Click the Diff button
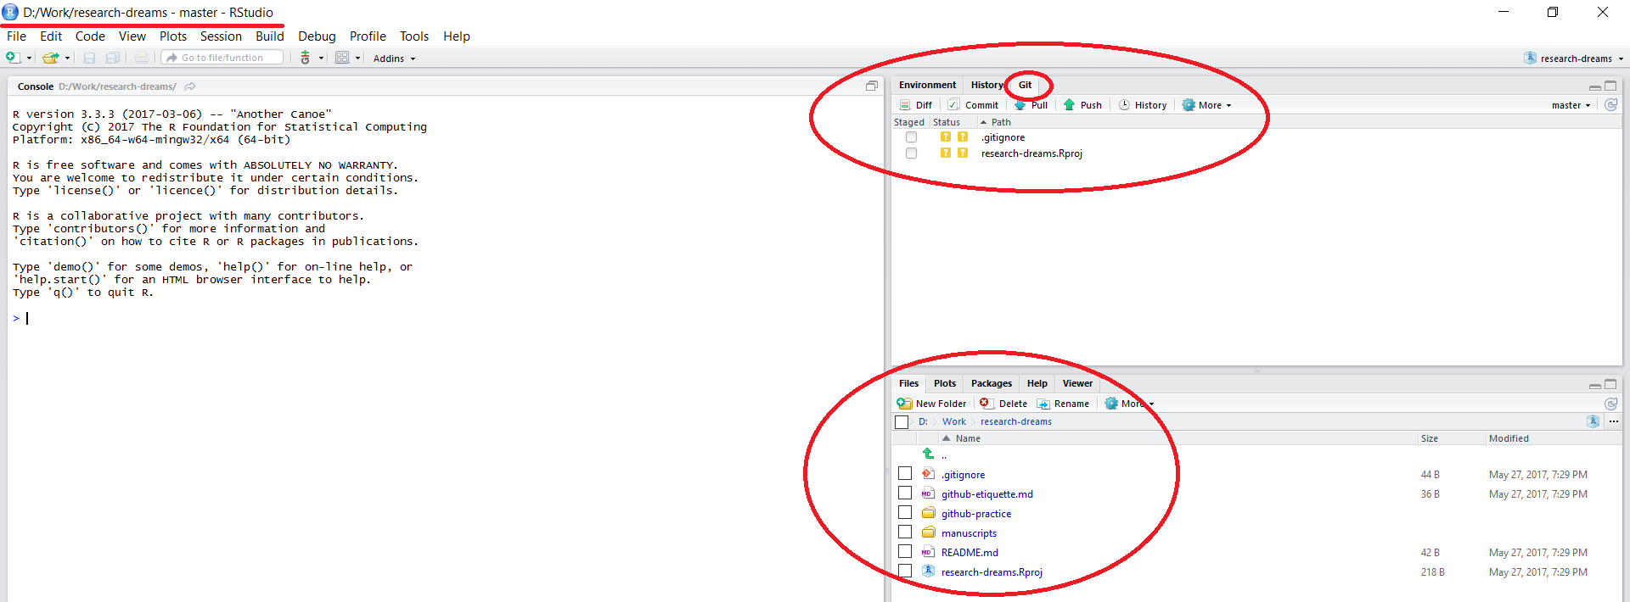The image size is (1630, 602). pos(916,105)
